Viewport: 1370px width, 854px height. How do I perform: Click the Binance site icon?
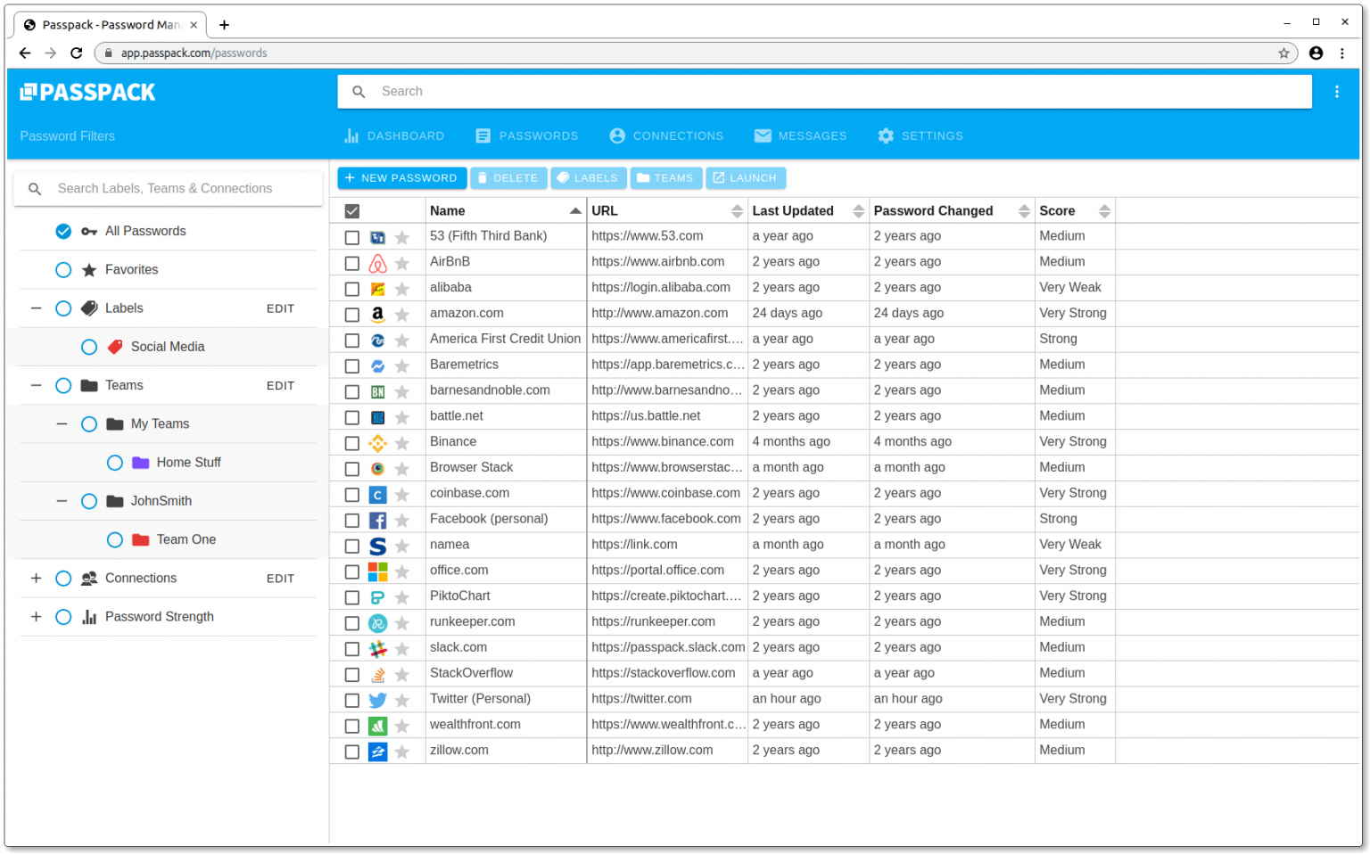pyautogui.click(x=377, y=442)
